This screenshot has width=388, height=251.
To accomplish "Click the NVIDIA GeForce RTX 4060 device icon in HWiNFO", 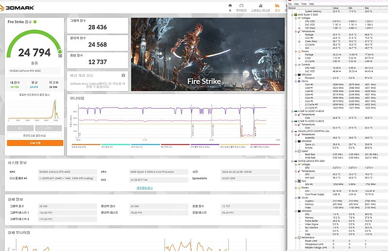I will click(x=295, y=161).
